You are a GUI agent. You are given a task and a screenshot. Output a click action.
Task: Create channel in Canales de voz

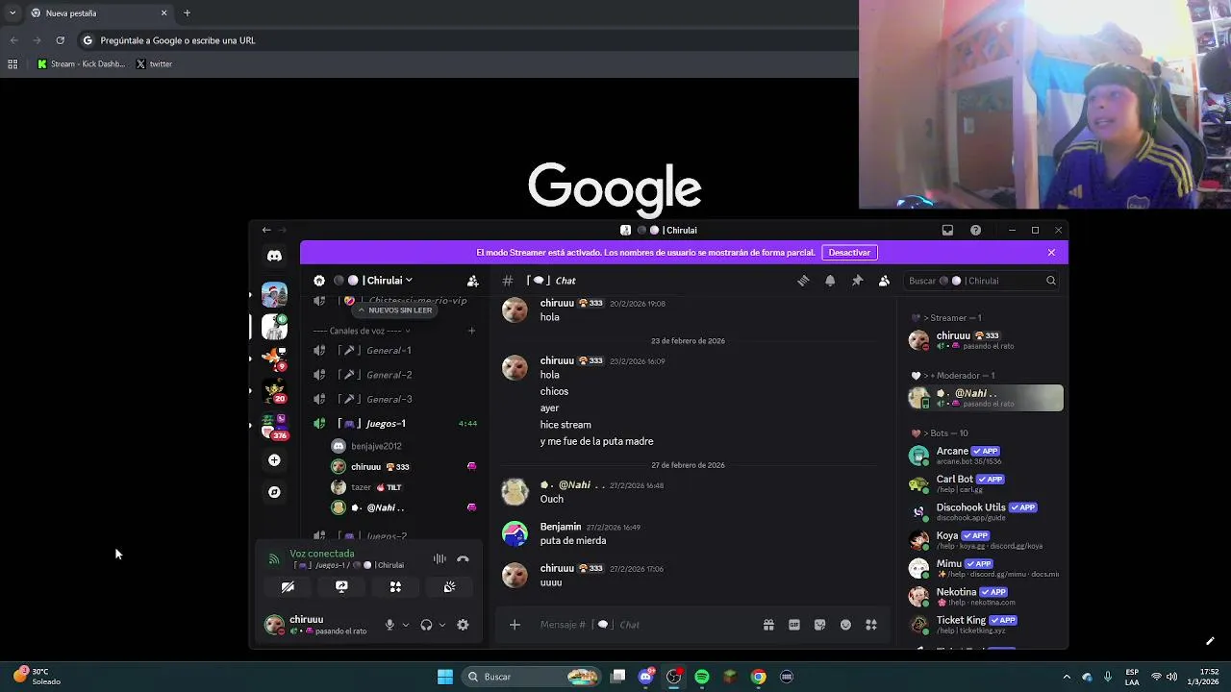[x=471, y=331]
